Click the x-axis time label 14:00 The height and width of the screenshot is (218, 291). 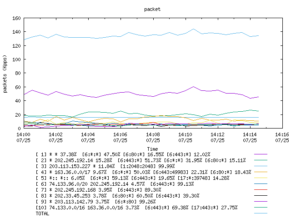[x=23, y=134]
